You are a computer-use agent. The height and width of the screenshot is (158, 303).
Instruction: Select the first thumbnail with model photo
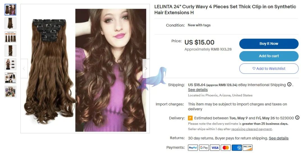click(x=10, y=10)
